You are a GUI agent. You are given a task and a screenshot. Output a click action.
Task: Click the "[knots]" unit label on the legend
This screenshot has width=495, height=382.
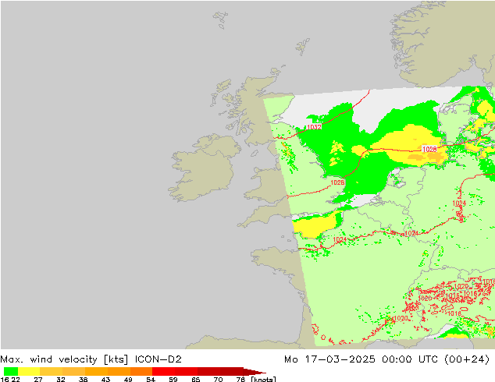263,379
